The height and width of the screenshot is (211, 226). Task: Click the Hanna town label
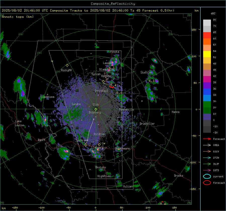pos(176,112)
